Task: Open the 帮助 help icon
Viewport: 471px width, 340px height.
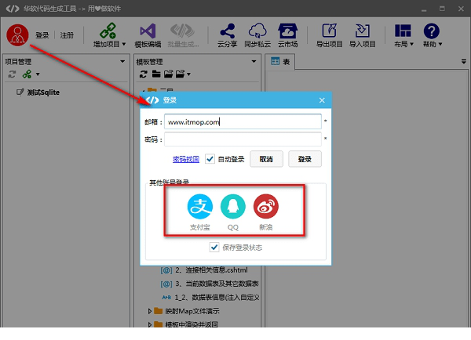Action: 431,31
